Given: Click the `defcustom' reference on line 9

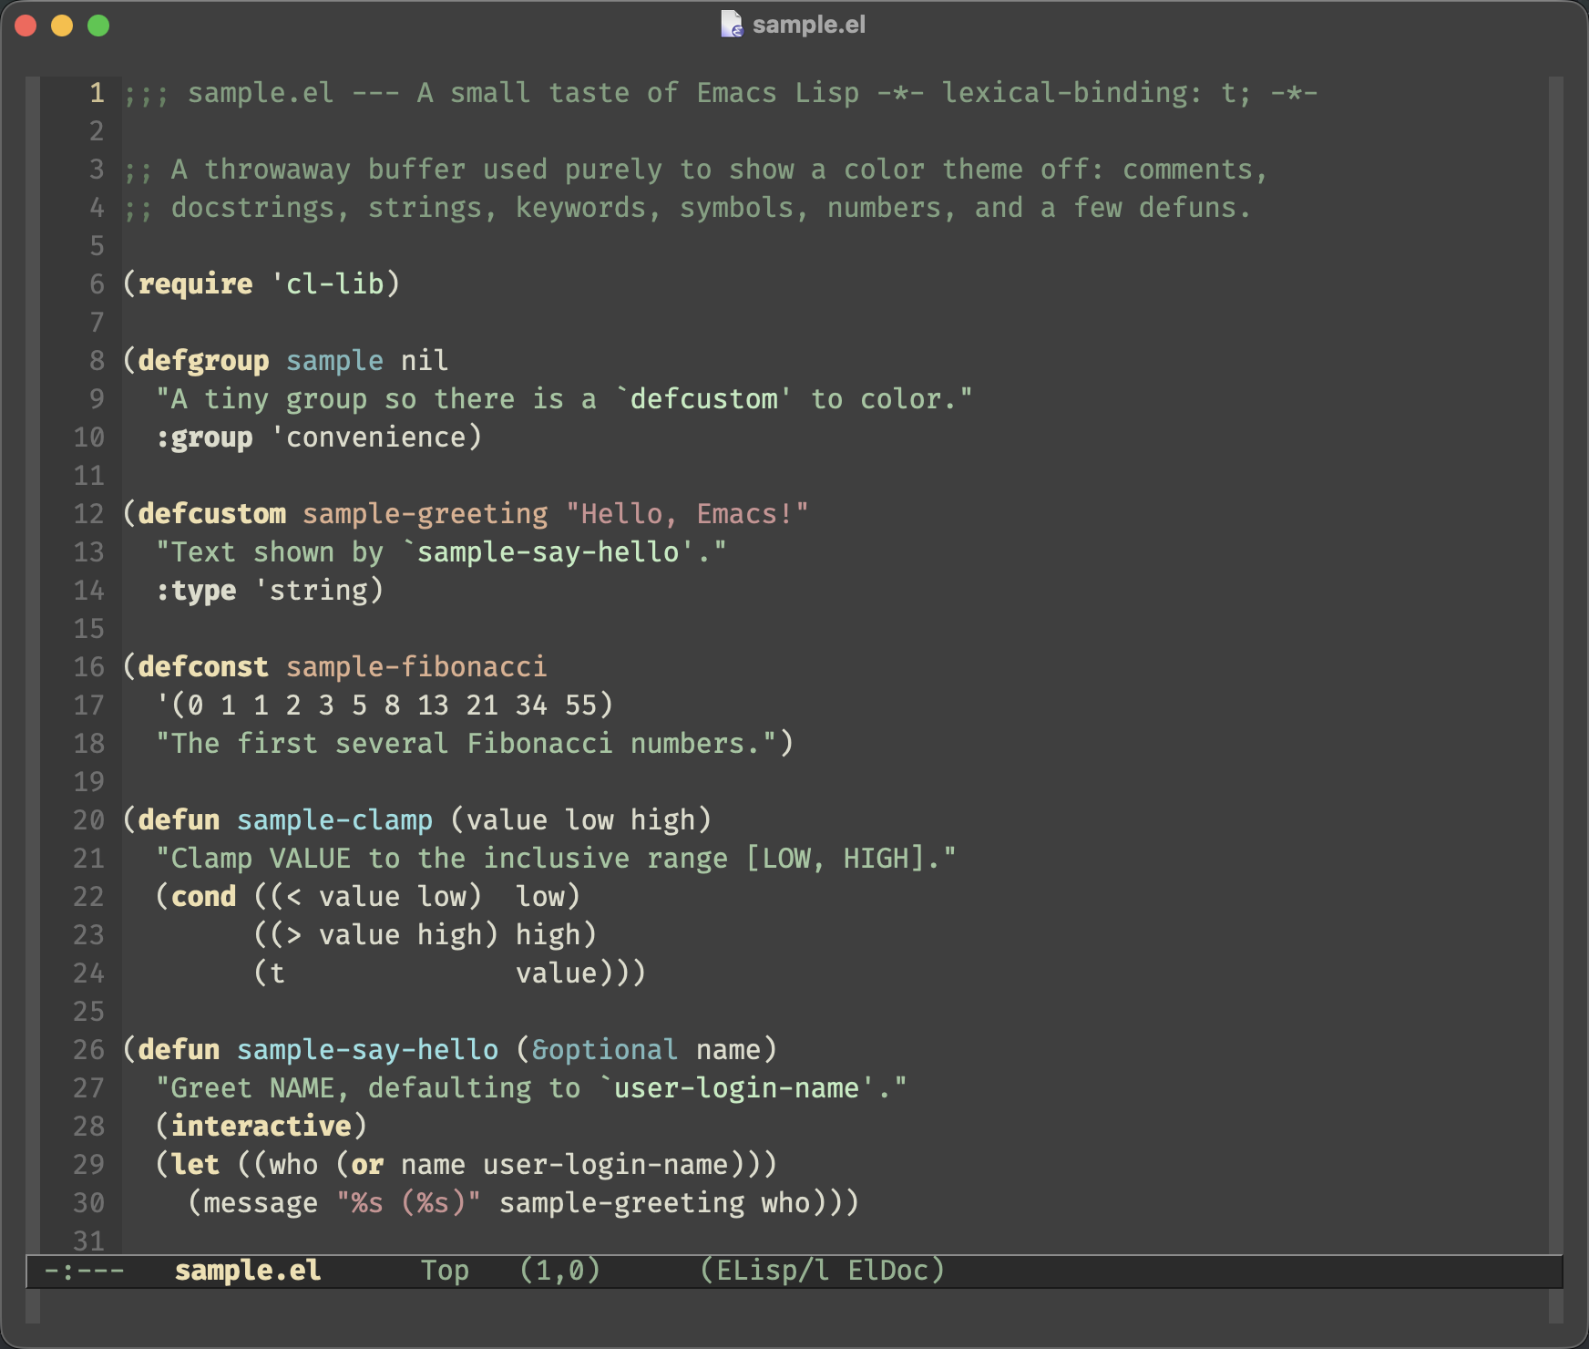Looking at the screenshot, I should pos(704,399).
